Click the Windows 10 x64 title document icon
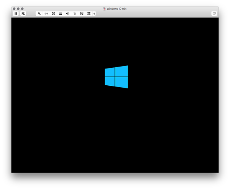This screenshot has height=189, width=230. click(104, 9)
